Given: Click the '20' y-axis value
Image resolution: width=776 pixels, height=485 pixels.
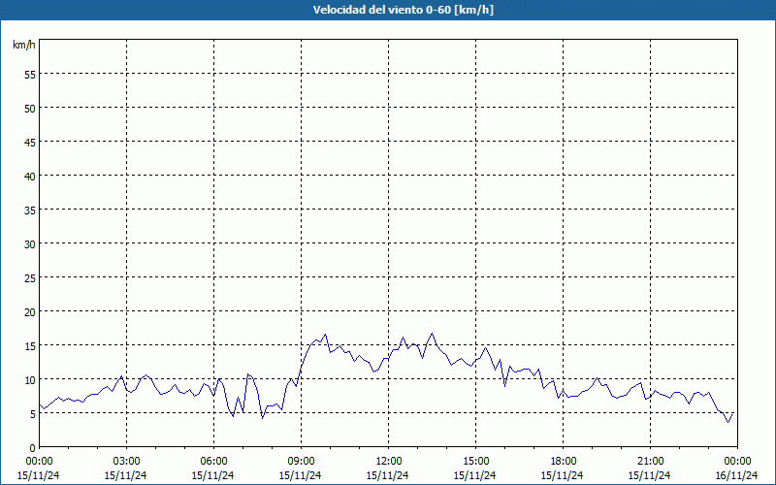Looking at the screenshot, I should (30, 311).
